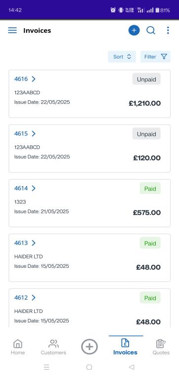Screen dimensions: 179x376
Task: Open the hamburger navigation menu
Action: (x=12, y=30)
